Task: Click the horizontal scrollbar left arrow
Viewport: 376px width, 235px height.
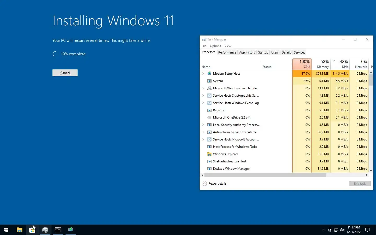Action: (x=202, y=175)
